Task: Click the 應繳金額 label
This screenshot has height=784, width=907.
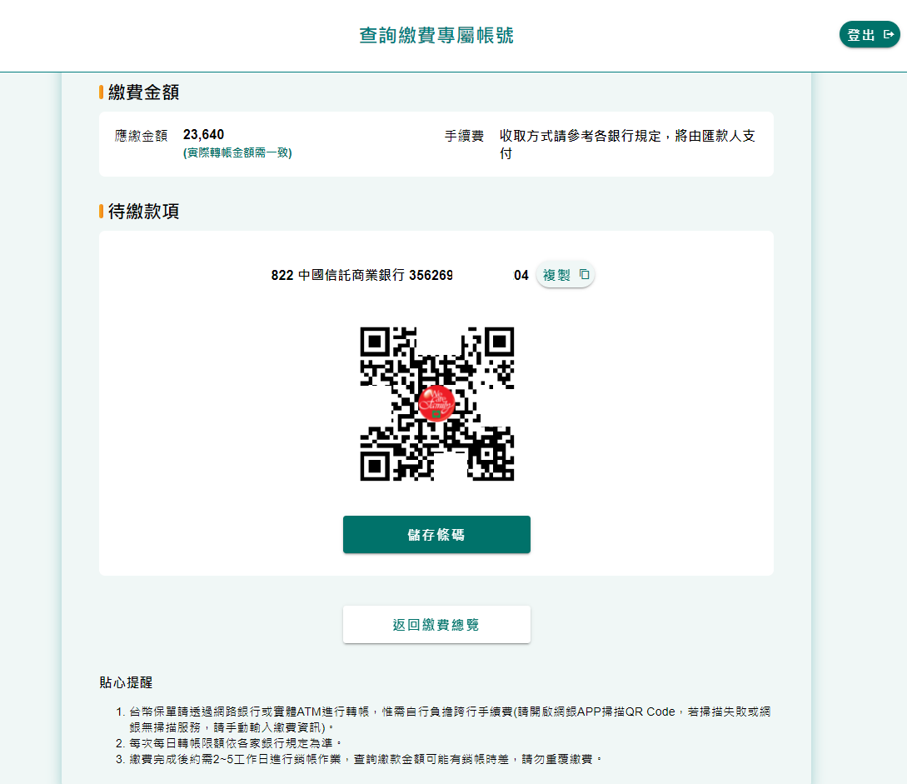Action: tap(141, 136)
